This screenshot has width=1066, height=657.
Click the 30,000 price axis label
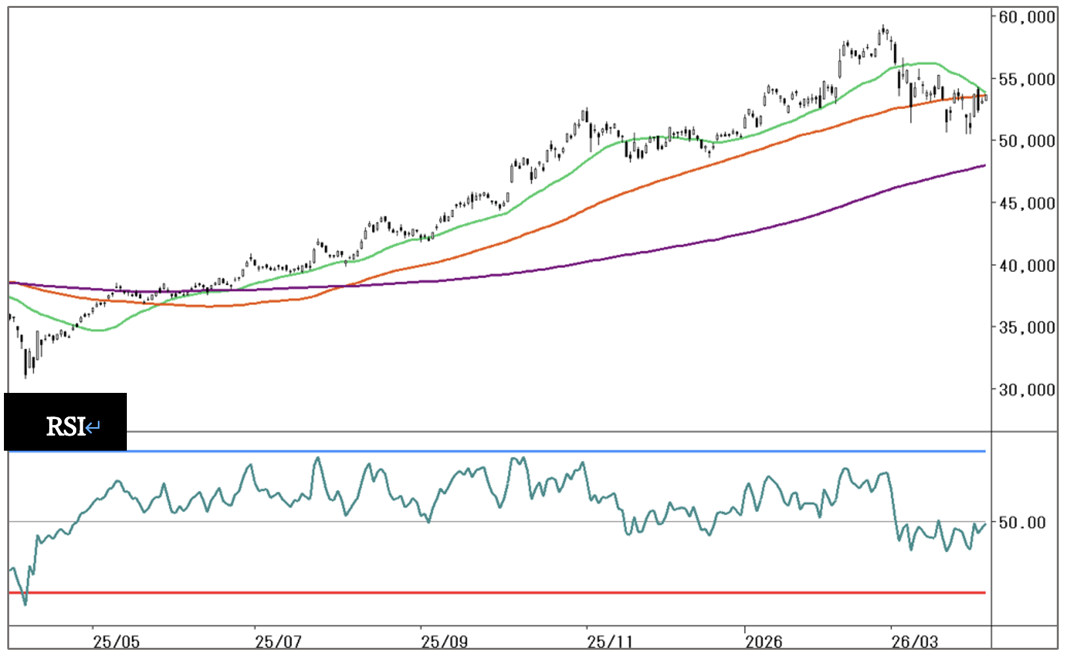pyautogui.click(x=1027, y=390)
